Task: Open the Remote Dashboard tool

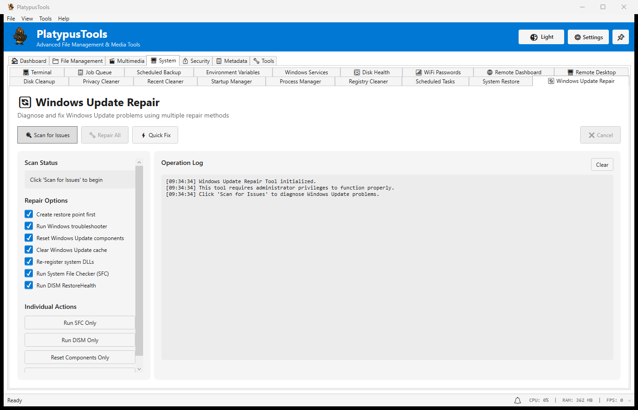Action: 515,72
